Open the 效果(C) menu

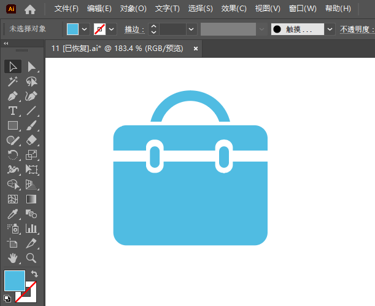pos(234,9)
